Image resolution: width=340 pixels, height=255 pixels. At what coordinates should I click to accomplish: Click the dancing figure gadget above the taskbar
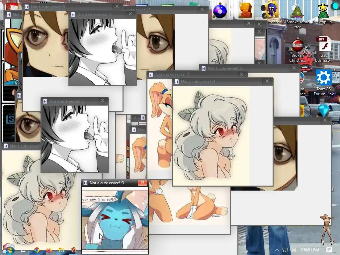tap(327, 230)
